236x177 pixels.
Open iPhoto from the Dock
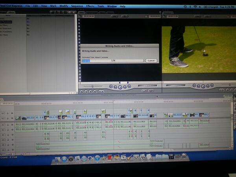coord(117,157)
